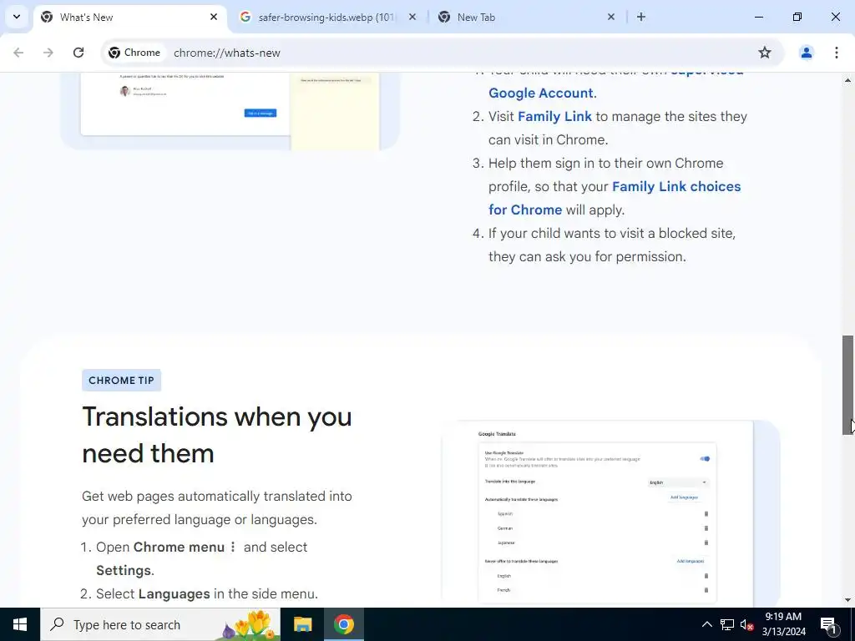Close the New Tab tab
The image size is (855, 641).
point(611,17)
